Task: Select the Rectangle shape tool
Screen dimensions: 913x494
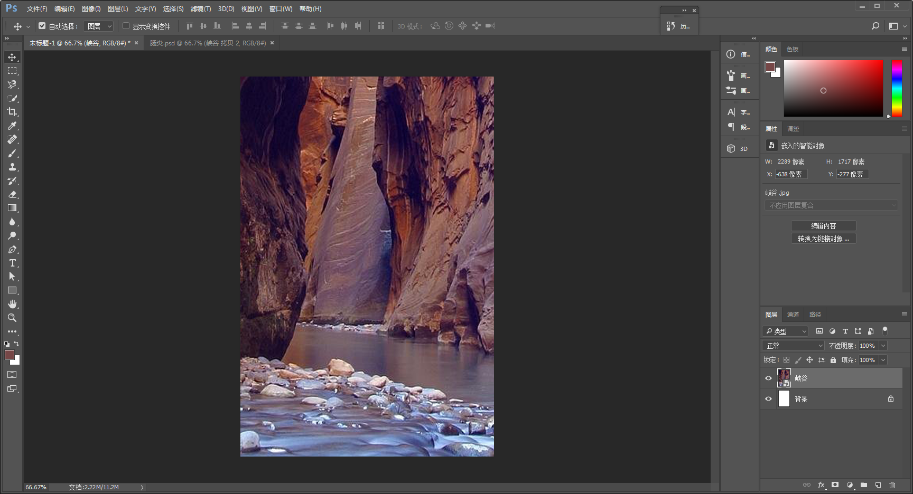Action: coord(12,290)
